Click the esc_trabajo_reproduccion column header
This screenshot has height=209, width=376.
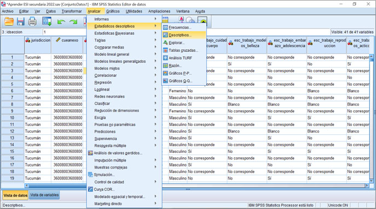[x=327, y=45]
